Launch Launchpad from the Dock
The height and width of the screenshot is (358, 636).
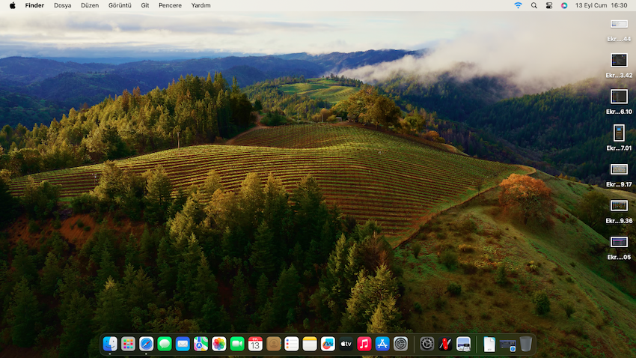[129, 344]
